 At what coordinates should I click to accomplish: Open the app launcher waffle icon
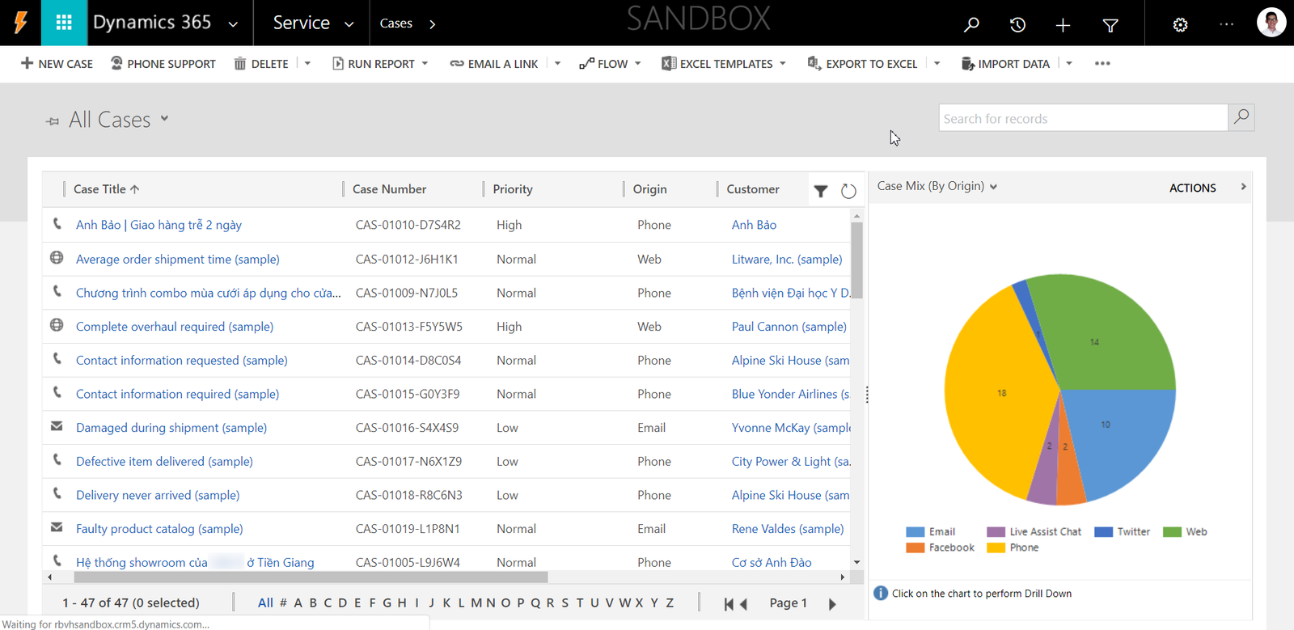click(64, 23)
